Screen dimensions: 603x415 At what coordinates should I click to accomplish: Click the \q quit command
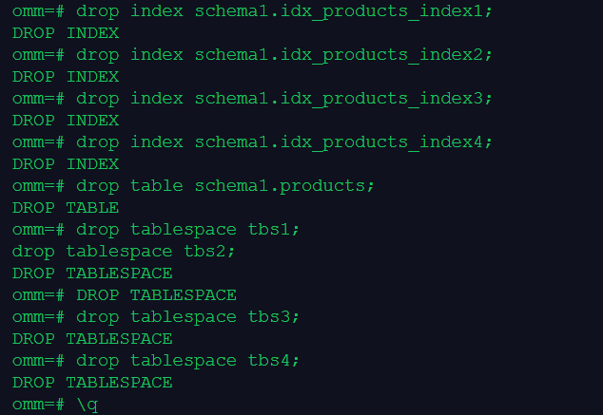[x=88, y=405]
